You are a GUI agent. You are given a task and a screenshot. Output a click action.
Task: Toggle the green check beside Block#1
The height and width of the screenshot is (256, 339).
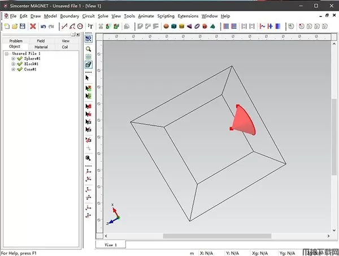click(x=20, y=64)
